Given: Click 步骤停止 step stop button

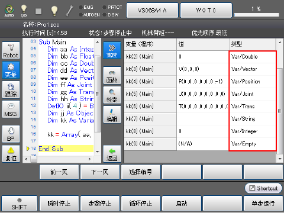Looking at the screenshot, I should (x=100, y=204).
